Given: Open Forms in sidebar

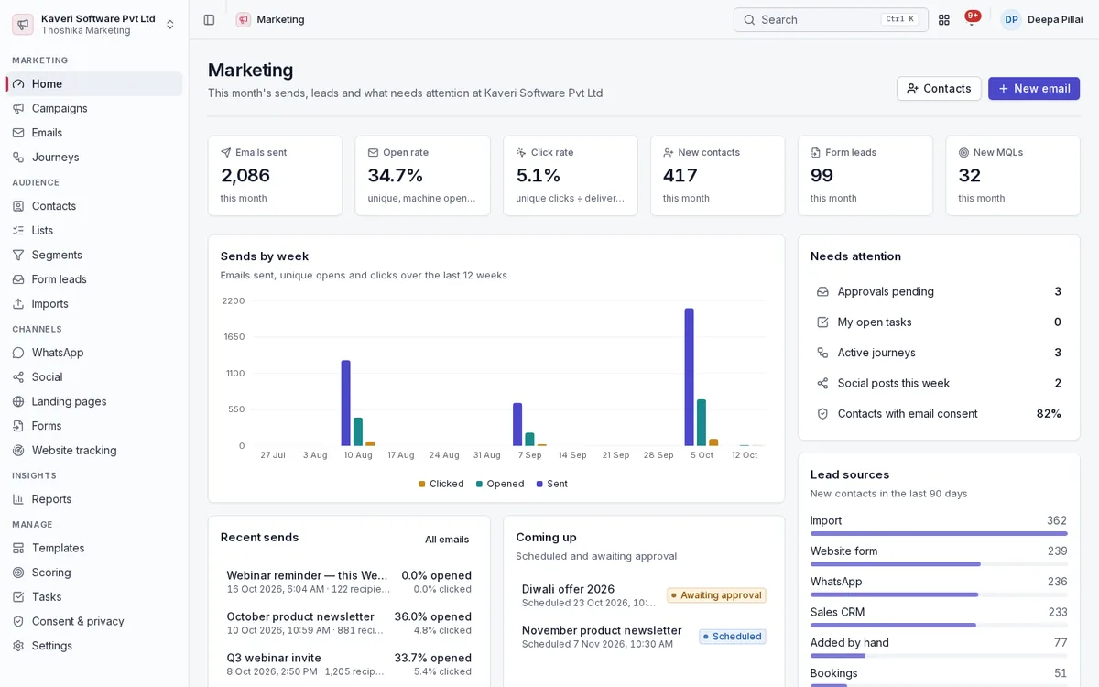Looking at the screenshot, I should pyautogui.click(x=94, y=426).
